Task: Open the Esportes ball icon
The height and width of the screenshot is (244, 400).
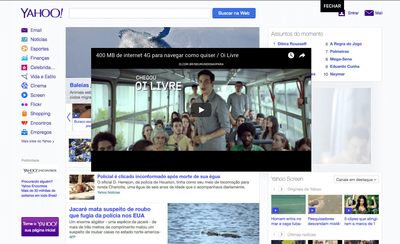Action: [x=24, y=49]
